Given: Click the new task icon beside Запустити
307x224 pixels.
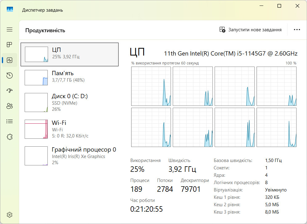Looking at the screenshot, I should [x=222, y=30].
